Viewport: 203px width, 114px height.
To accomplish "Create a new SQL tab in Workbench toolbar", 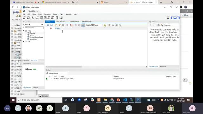I will (x=25, y=18).
